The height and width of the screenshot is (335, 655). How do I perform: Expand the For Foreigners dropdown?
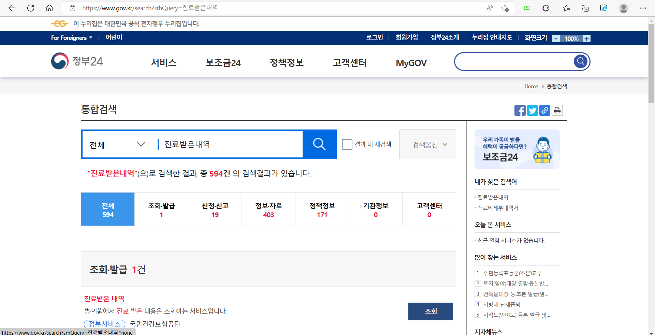pyautogui.click(x=71, y=37)
